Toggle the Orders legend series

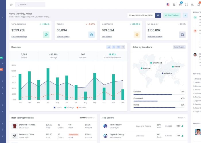click(57, 108)
